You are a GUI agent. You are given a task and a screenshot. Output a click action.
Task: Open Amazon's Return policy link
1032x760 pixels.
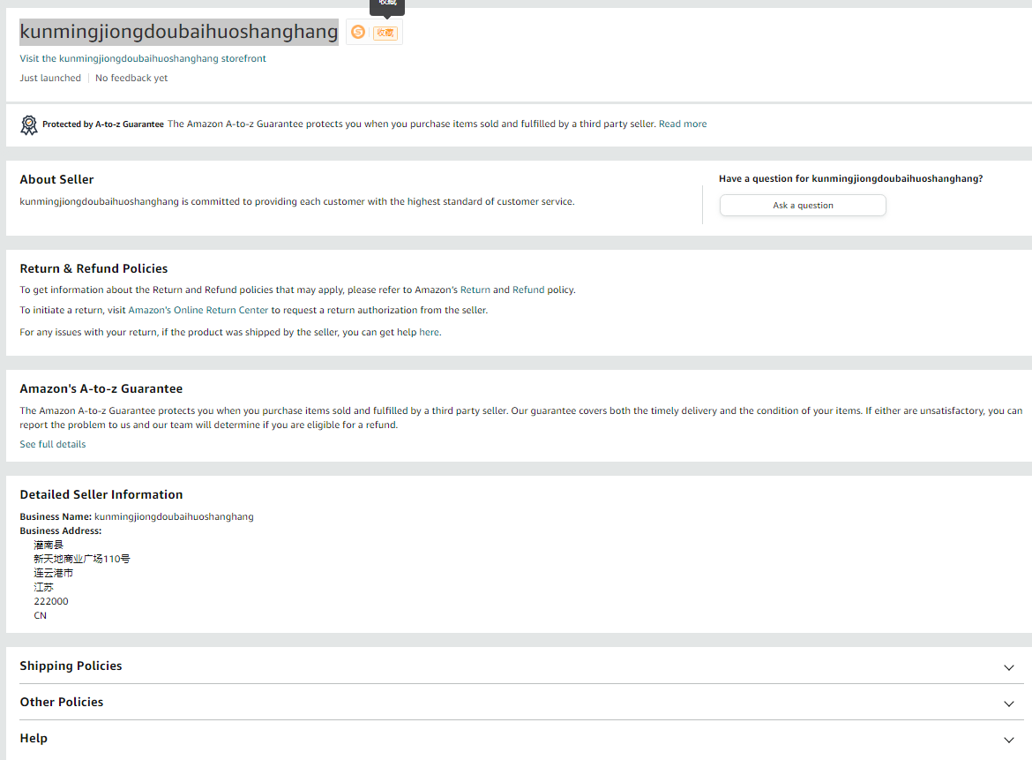475,290
